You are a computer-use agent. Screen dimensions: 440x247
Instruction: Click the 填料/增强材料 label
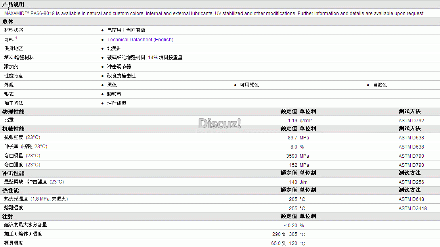tap(19, 57)
